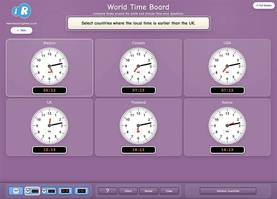Click Kenya's 14:13 digital display
This screenshot has width=277, height=199.
(227, 150)
